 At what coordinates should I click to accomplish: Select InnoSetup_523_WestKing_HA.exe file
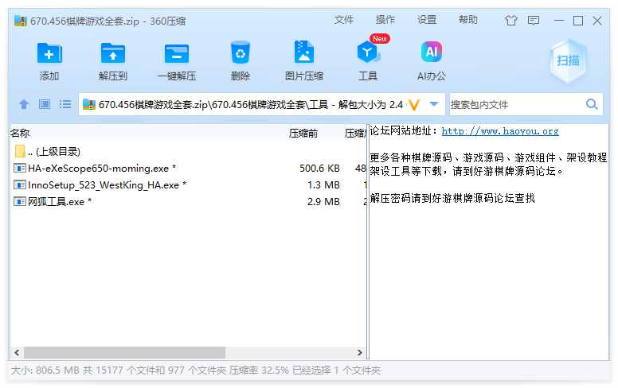[189, 185]
